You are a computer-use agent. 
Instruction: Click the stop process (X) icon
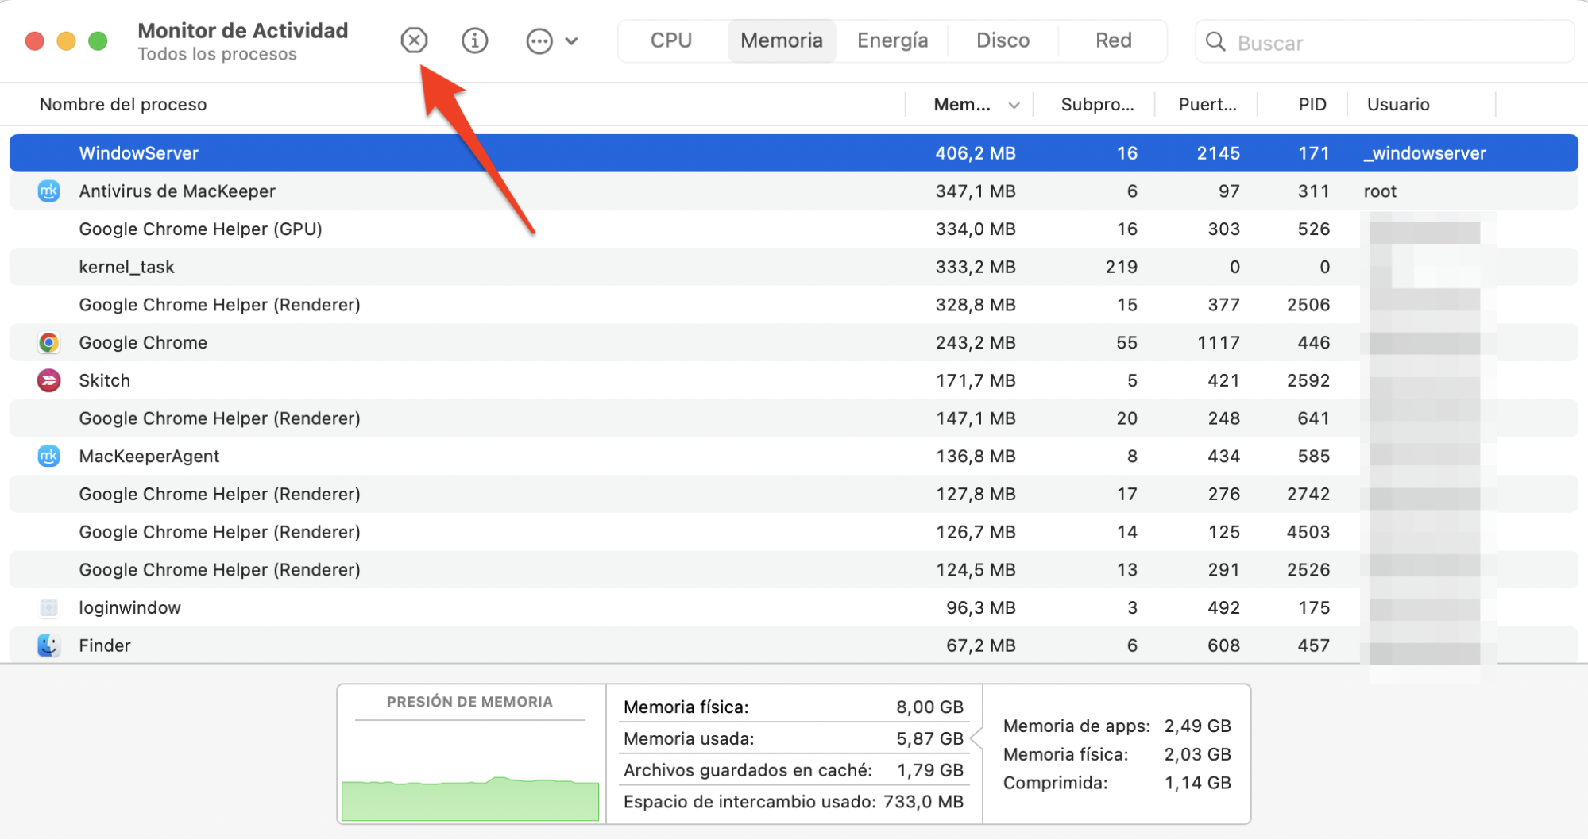point(414,40)
